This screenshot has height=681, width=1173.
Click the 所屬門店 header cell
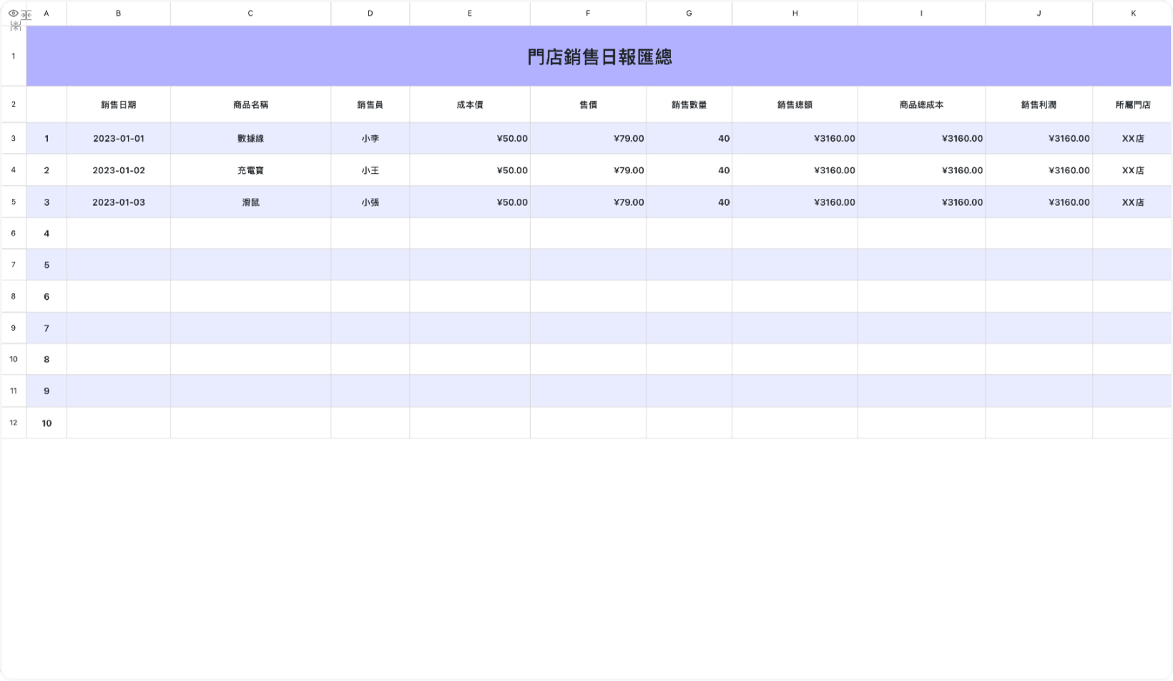(x=1133, y=104)
